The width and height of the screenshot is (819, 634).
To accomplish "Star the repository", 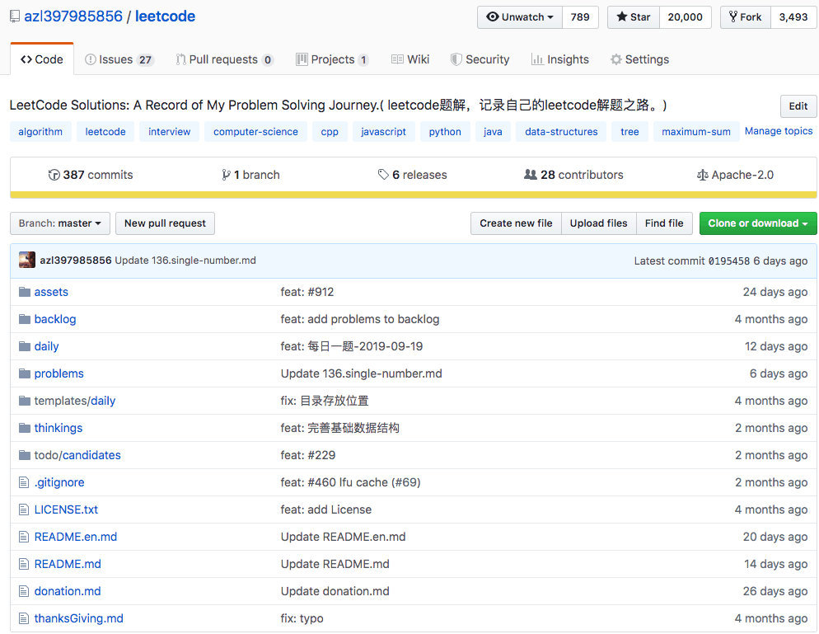I will [x=634, y=17].
